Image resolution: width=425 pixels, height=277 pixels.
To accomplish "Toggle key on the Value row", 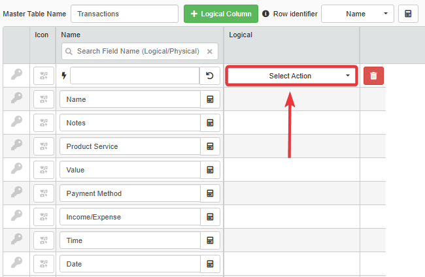I will 16,169.
